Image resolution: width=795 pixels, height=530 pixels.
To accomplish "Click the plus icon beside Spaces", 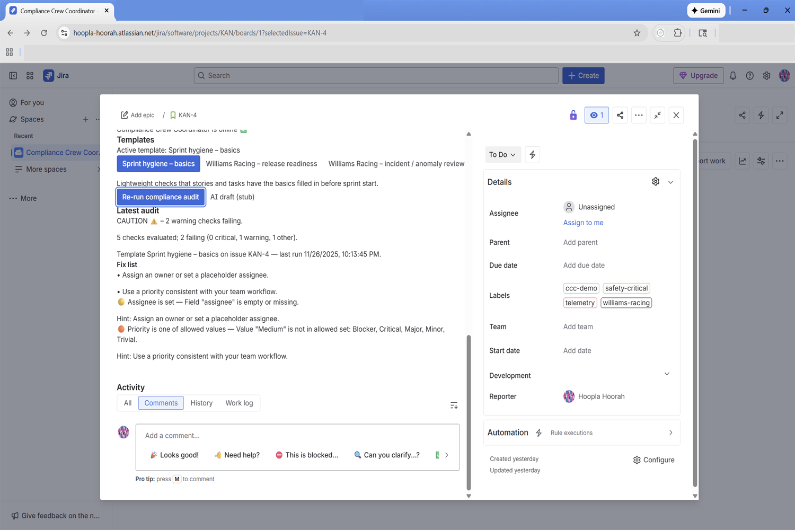I will pos(85,119).
